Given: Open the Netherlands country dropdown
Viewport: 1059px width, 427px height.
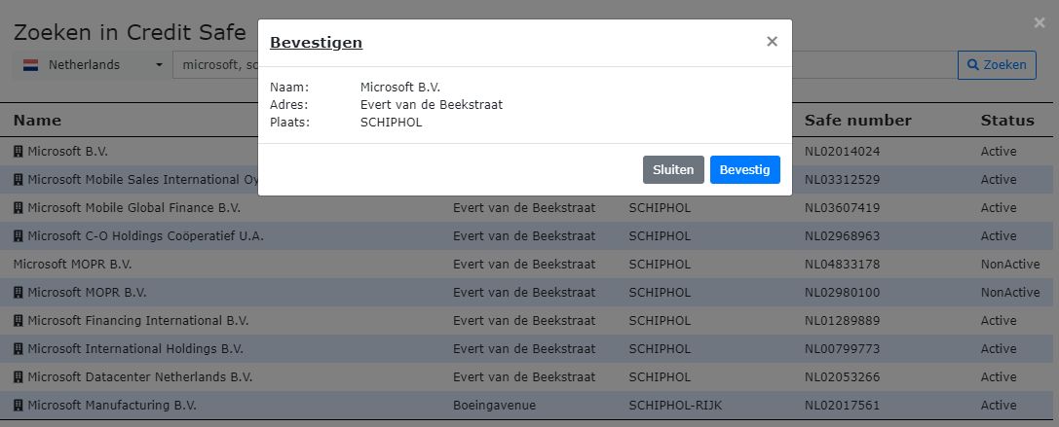Looking at the screenshot, I should 93,65.
